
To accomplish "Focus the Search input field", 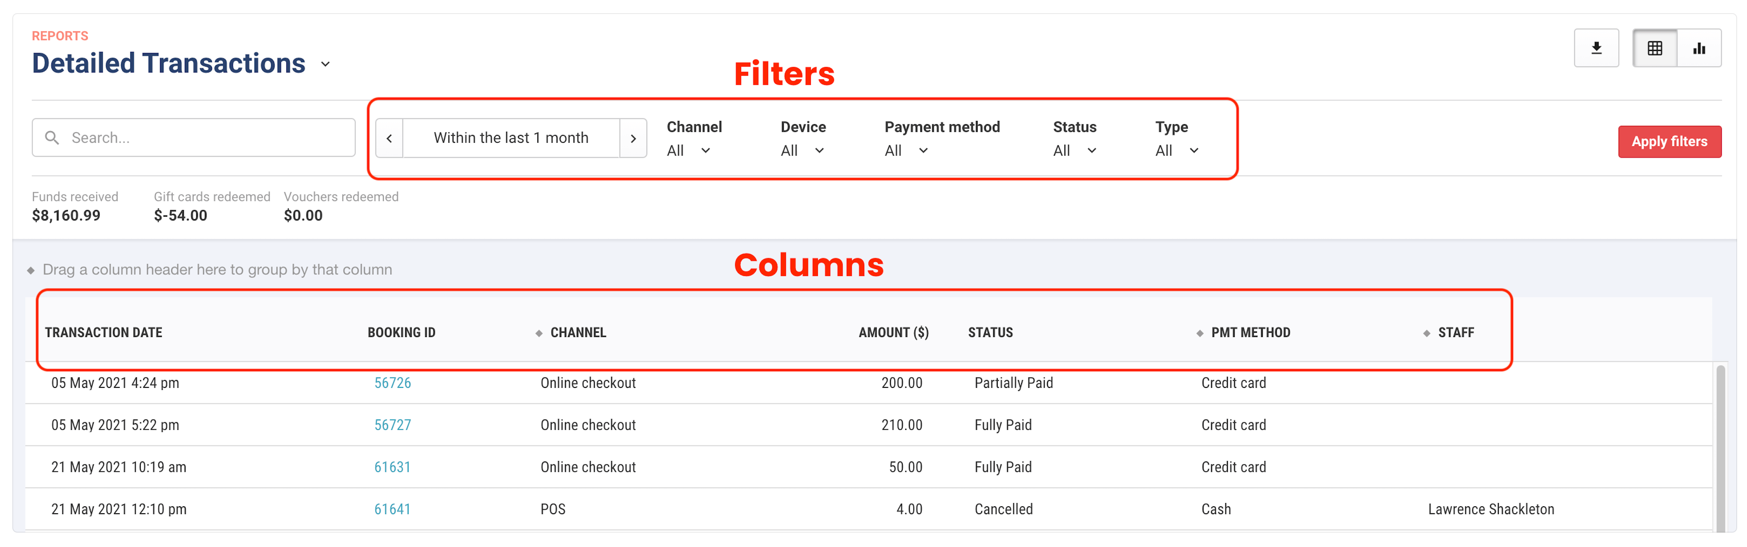I will 203,138.
